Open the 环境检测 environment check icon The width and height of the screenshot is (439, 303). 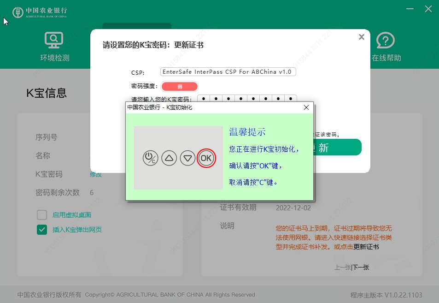click(x=54, y=40)
